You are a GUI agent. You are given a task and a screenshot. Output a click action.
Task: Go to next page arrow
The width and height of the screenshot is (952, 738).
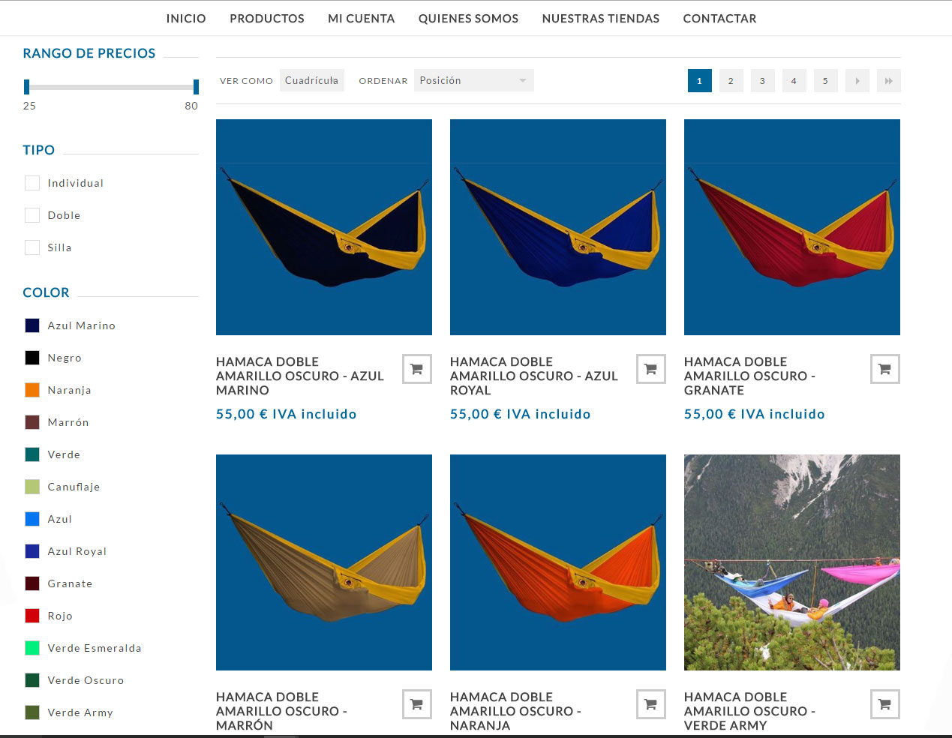[x=857, y=81]
